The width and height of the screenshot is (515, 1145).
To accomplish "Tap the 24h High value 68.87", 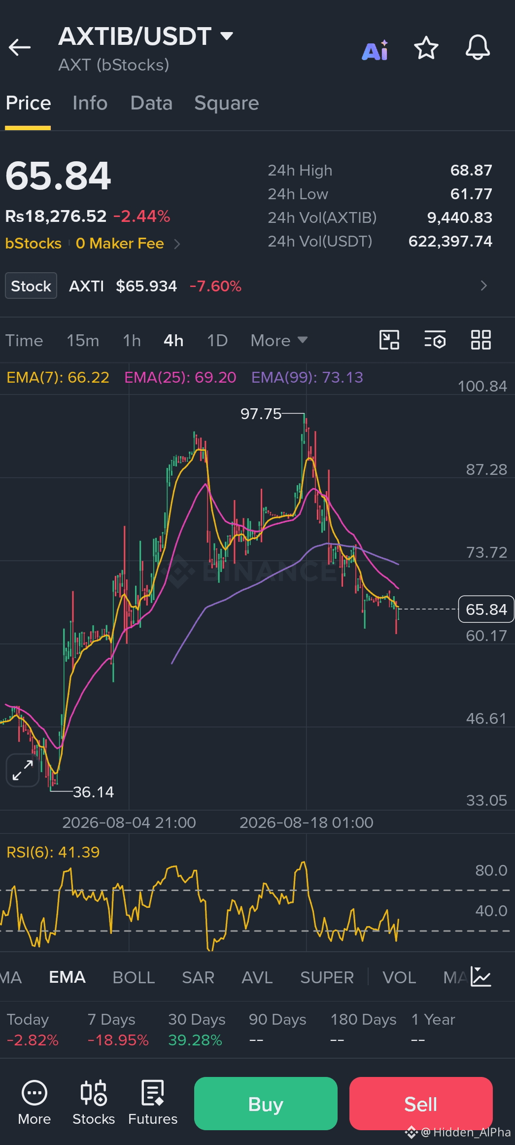I will pyautogui.click(x=471, y=171).
